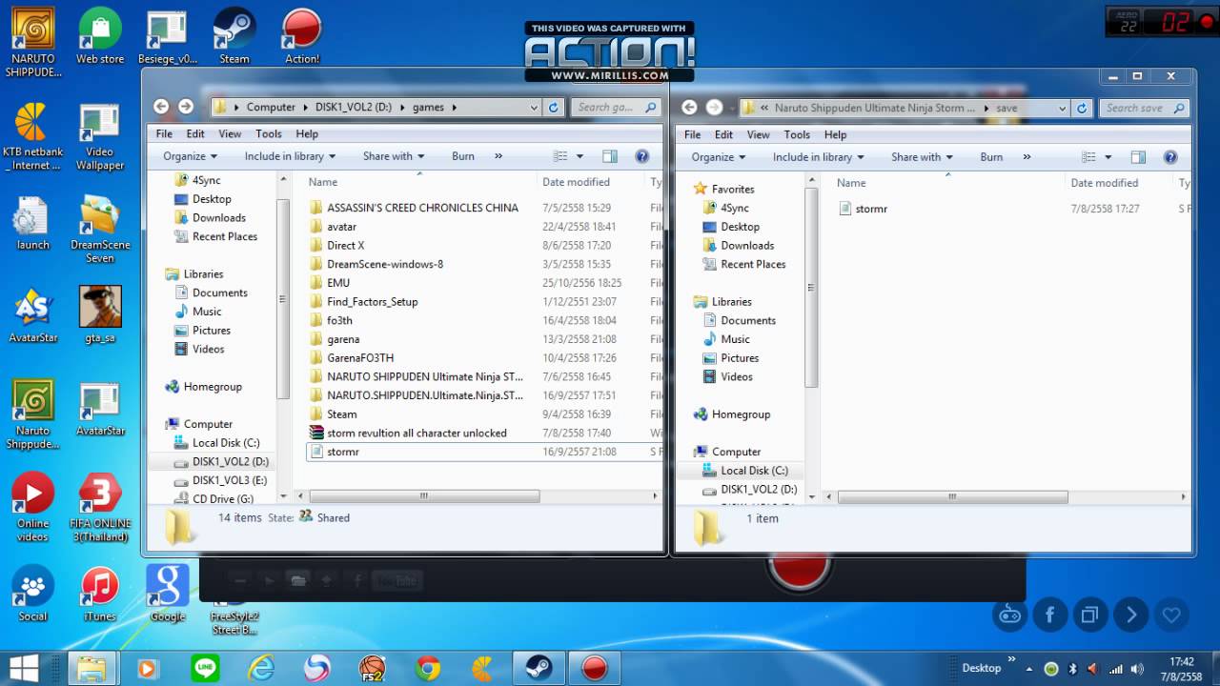The width and height of the screenshot is (1220, 686).
Task: Open the Besiege desktop shortcut
Action: (x=167, y=36)
